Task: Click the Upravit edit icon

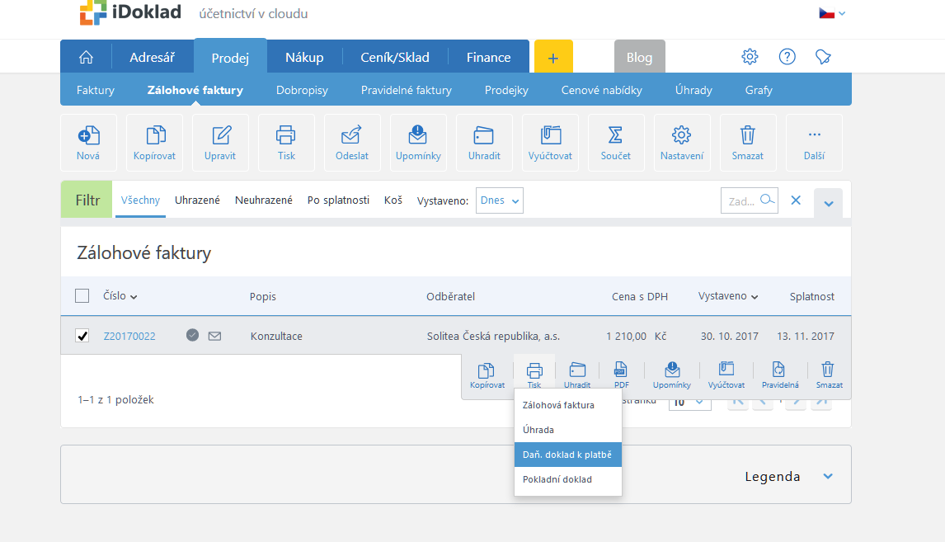Action: click(x=220, y=143)
